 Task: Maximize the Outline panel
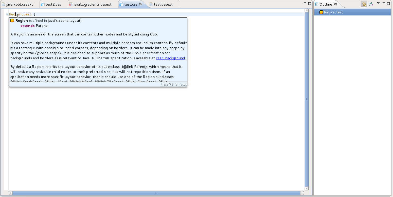click(x=388, y=4)
